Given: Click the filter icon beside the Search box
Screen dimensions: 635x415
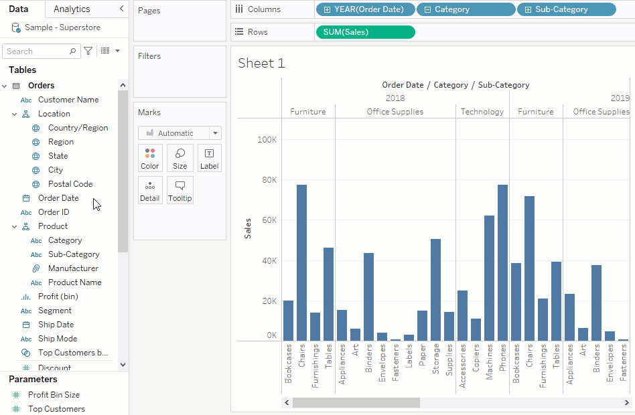Looking at the screenshot, I should click(x=89, y=51).
